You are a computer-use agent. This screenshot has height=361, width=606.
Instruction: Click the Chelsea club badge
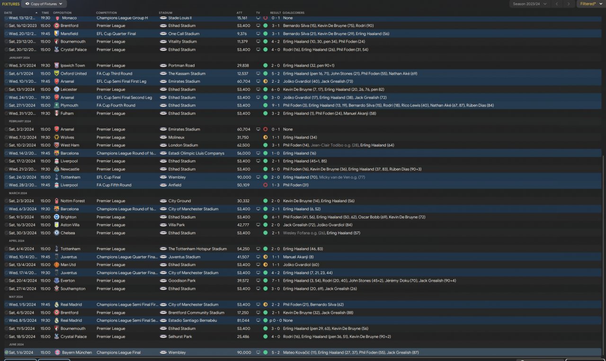click(57, 233)
